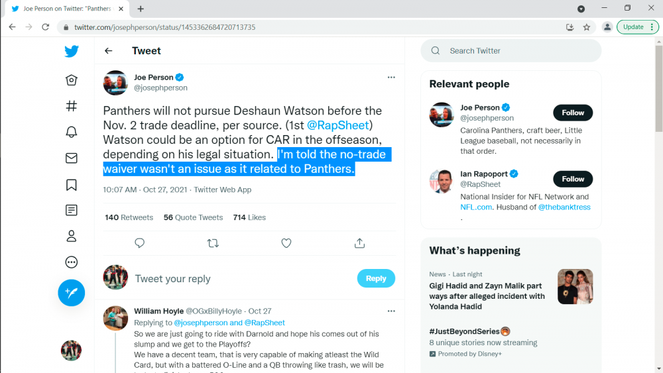
Task: Reply to the tweet via comment icon
Action: pyautogui.click(x=139, y=243)
